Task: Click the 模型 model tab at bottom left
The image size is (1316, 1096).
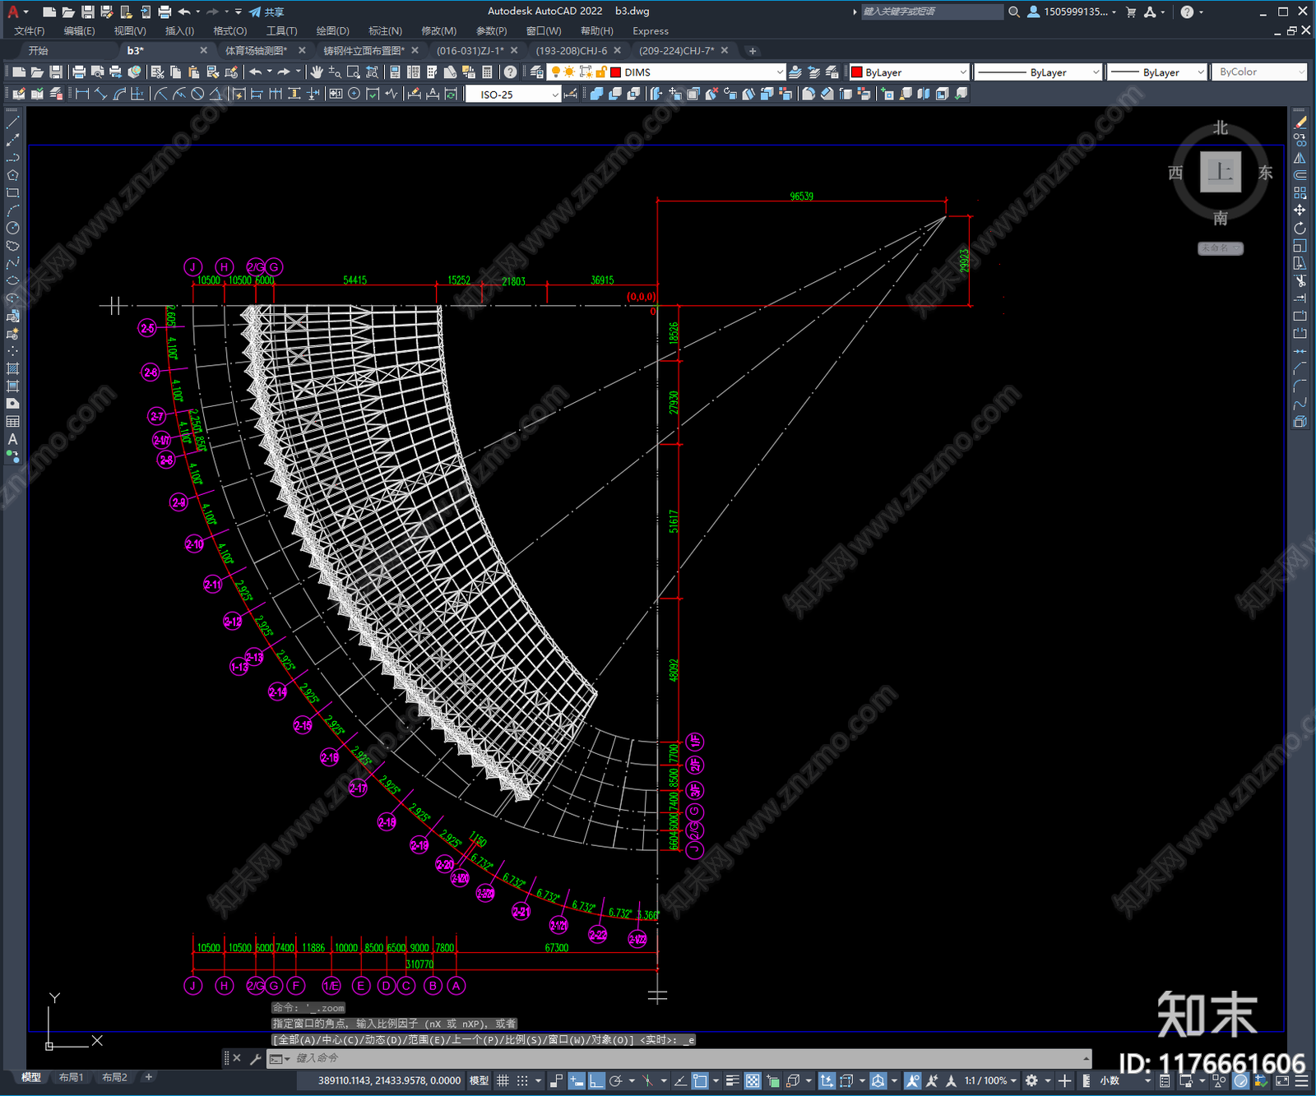Action: tap(31, 1077)
